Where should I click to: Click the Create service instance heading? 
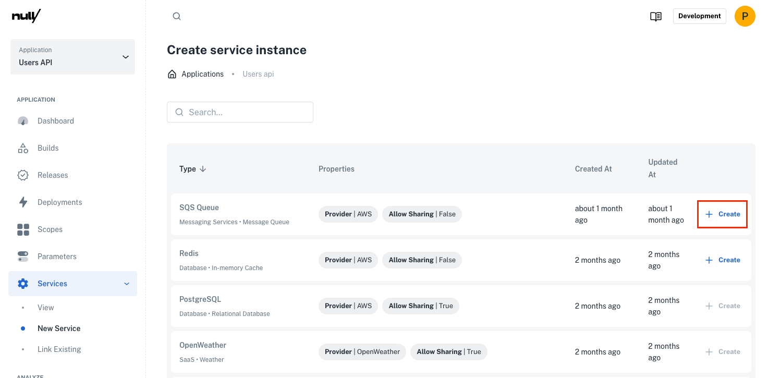pos(237,50)
